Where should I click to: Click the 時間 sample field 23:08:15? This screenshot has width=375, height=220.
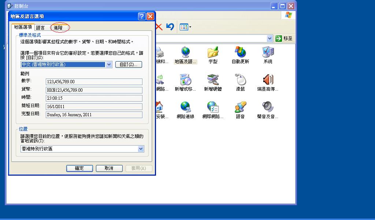coord(94,98)
